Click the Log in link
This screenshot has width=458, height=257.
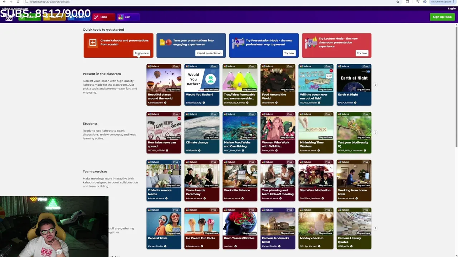click(x=452, y=9)
